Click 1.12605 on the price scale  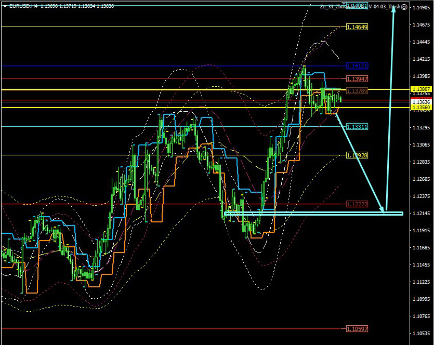tap(422, 179)
